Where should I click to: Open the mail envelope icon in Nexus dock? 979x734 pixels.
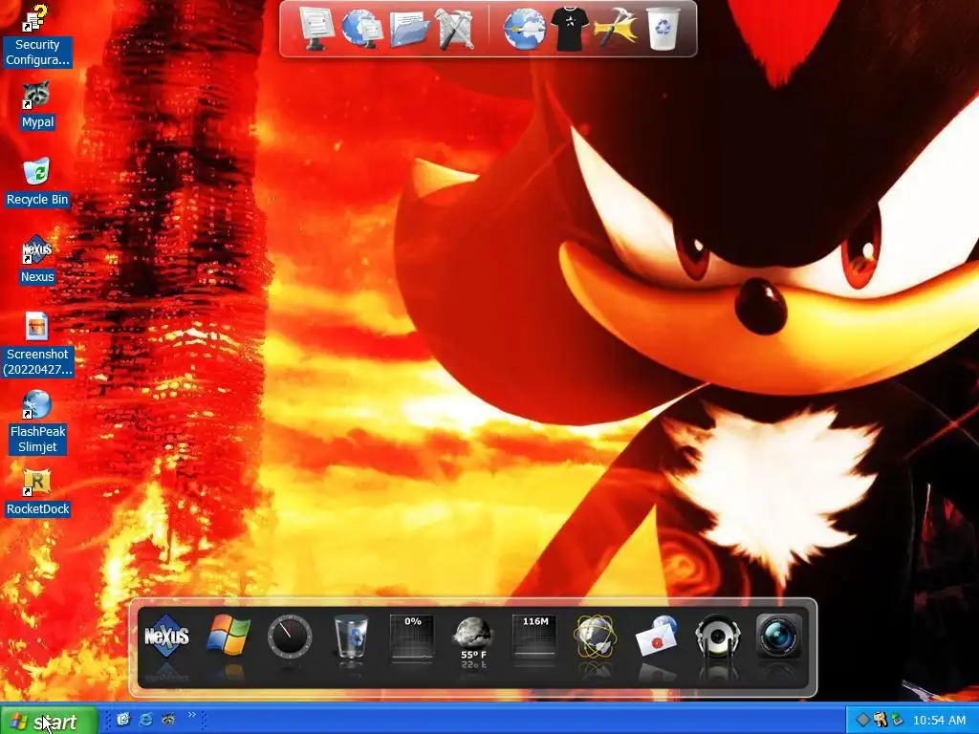pos(656,636)
